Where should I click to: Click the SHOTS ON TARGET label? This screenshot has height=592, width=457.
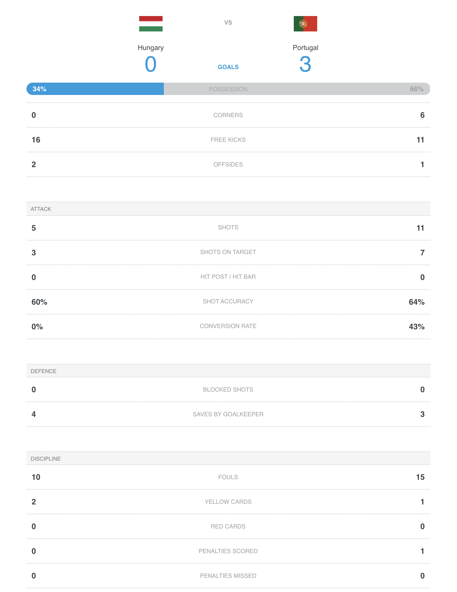[x=228, y=252]
